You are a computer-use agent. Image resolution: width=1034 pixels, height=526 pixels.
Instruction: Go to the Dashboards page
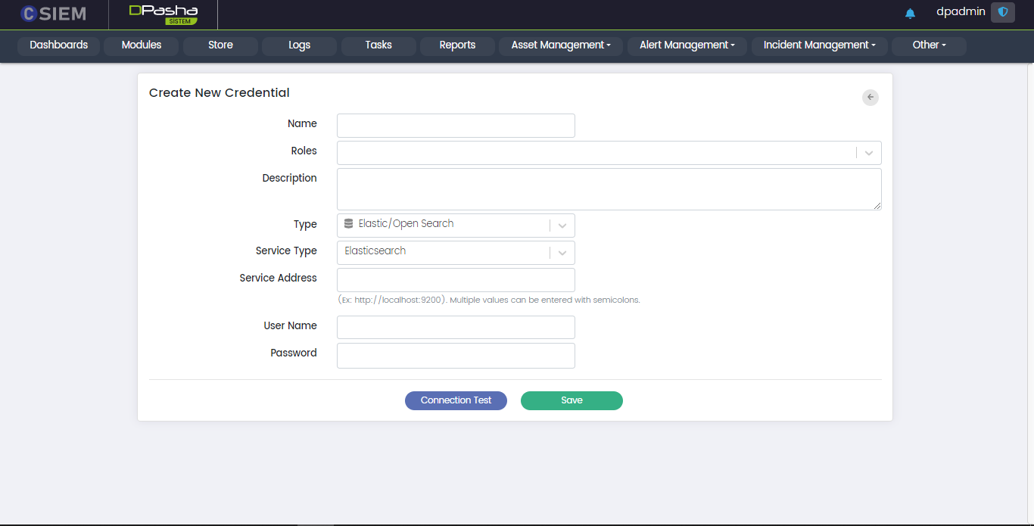[58, 45]
